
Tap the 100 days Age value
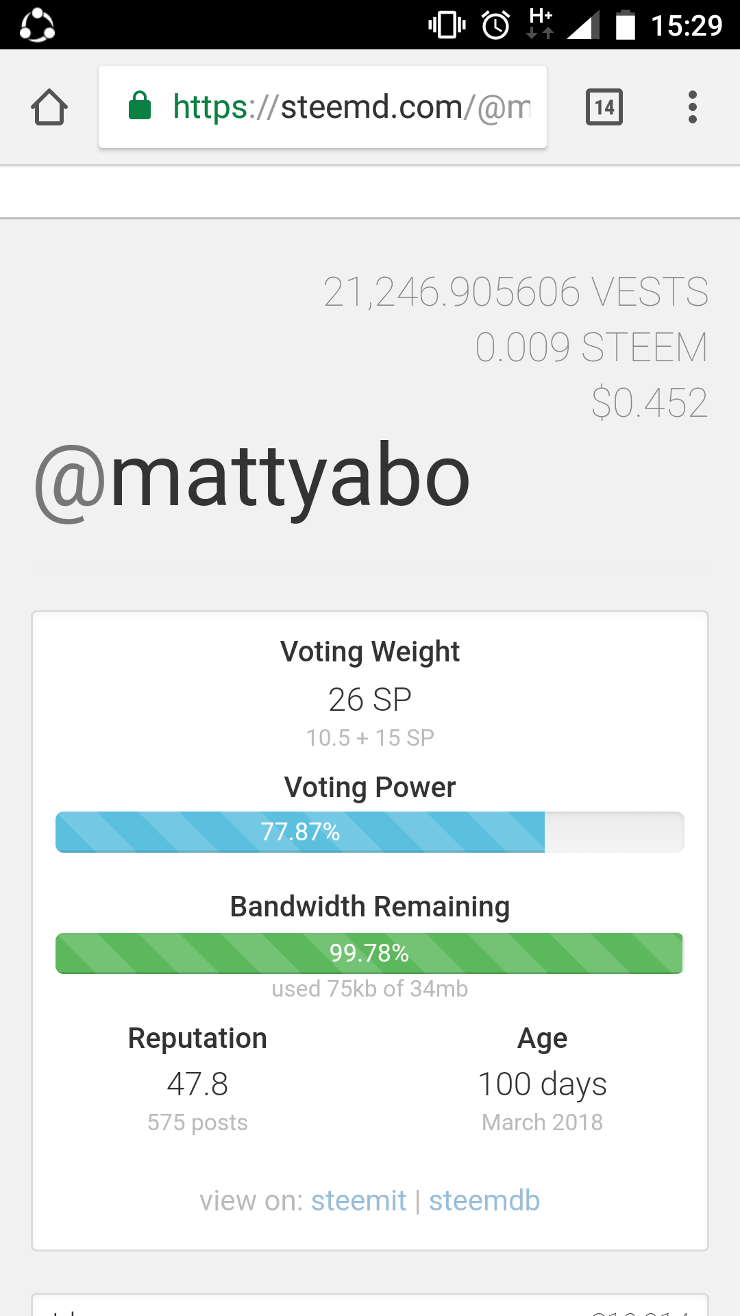point(542,1084)
